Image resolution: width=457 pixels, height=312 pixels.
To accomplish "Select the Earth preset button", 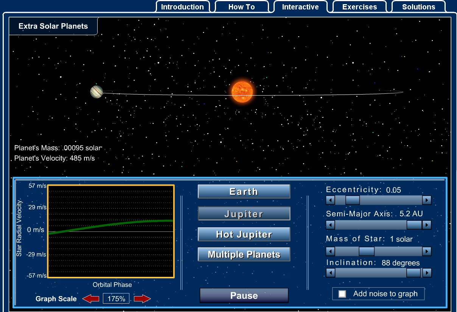I will [244, 191].
